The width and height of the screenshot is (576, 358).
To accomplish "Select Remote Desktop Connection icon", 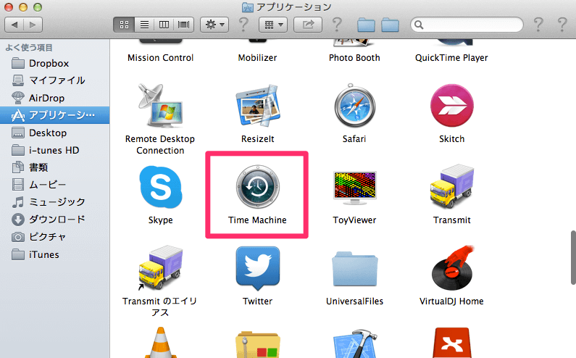I will pyautogui.click(x=160, y=106).
